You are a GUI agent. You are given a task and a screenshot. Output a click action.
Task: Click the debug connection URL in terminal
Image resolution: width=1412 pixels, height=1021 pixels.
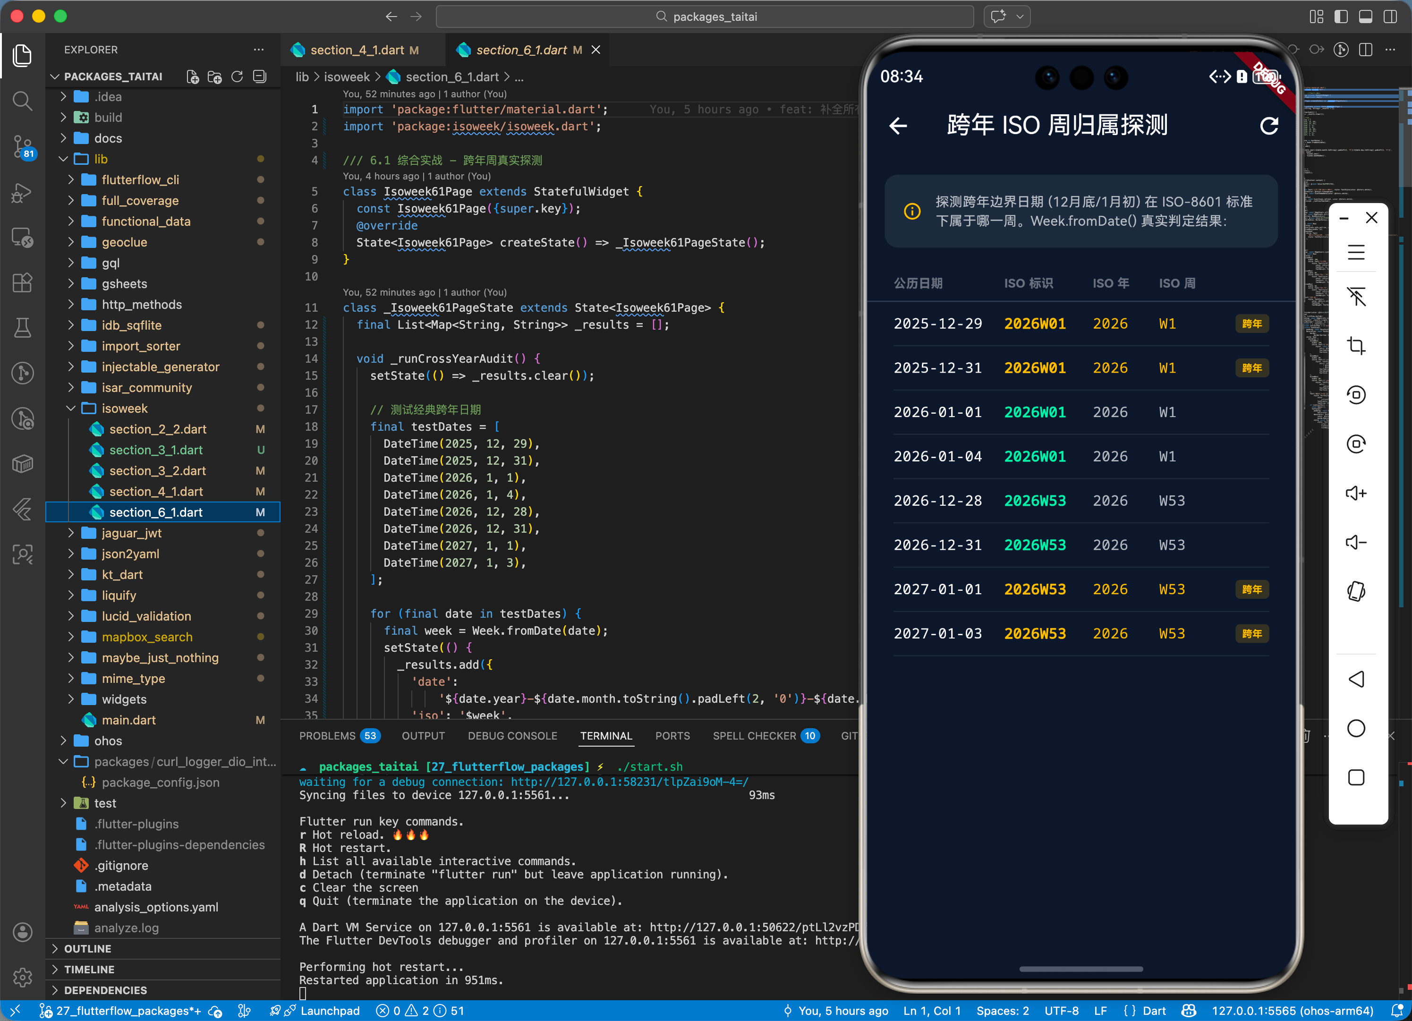[x=629, y=781]
